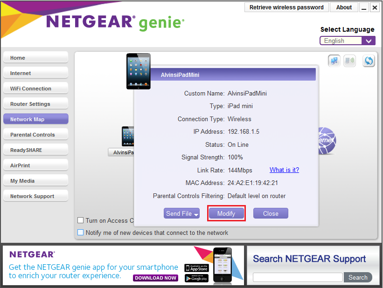Open Parental Controls page
383x288 pixels.
pyautogui.click(x=35, y=135)
